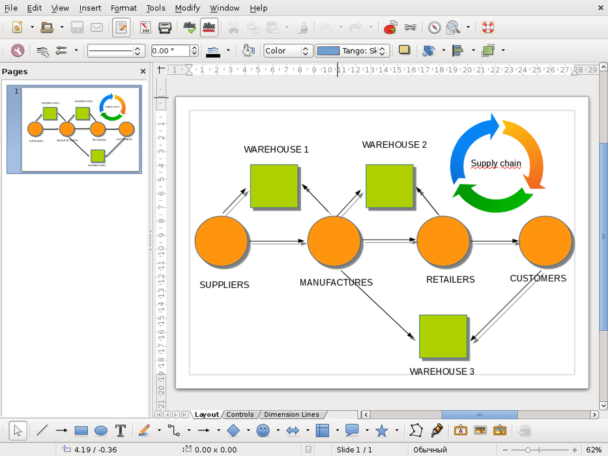This screenshot has width=608, height=456.
Task: Switch to the Dimension Lines layer tab
Action: click(x=291, y=414)
